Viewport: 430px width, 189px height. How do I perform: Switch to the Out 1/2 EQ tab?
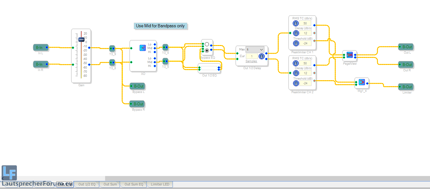click(x=87, y=184)
